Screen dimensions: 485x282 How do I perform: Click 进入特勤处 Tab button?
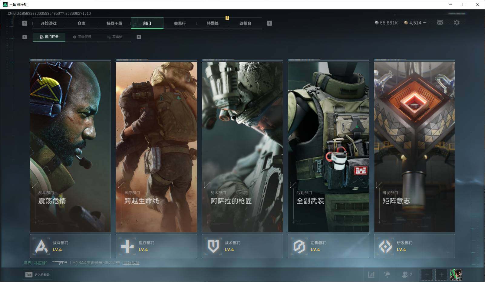38,274
